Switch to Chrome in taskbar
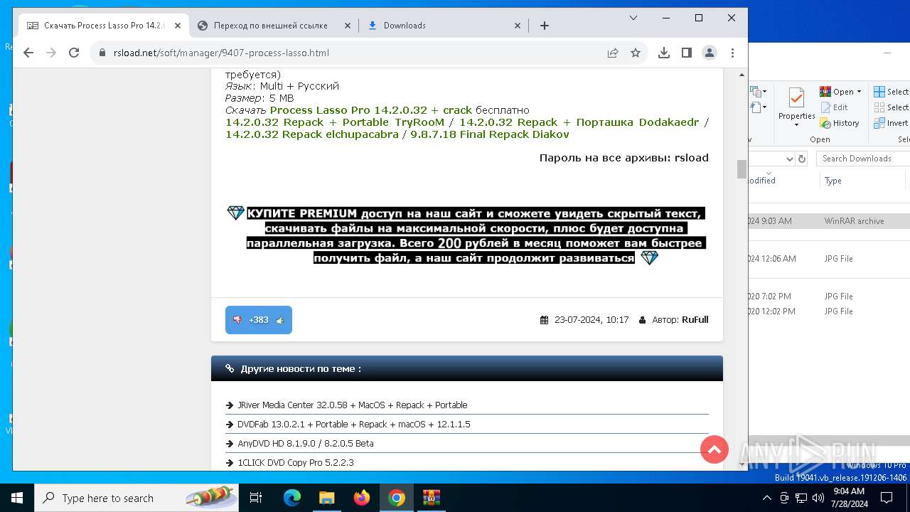The width and height of the screenshot is (910, 512). 397,498
